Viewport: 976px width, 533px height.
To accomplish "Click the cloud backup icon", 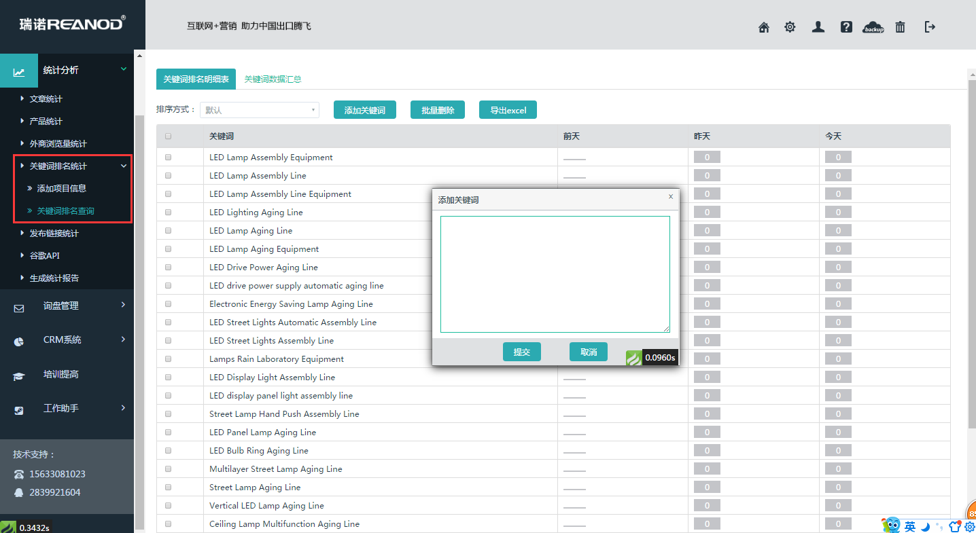I will 873,27.
